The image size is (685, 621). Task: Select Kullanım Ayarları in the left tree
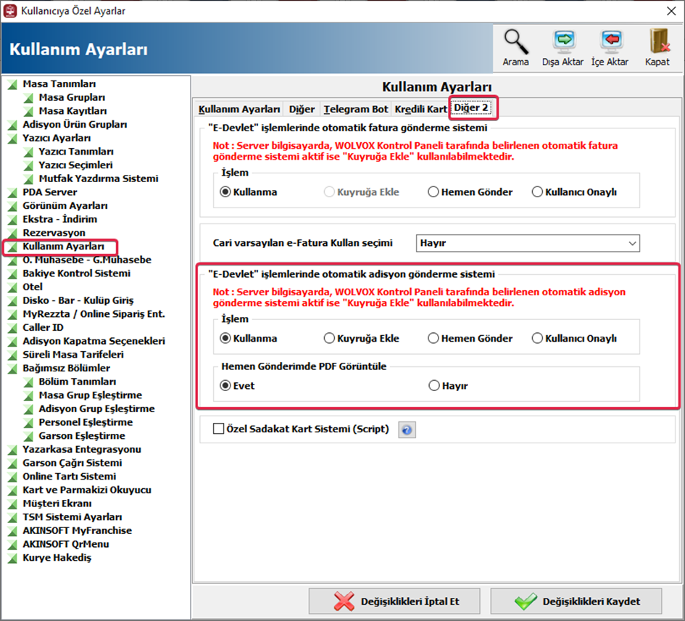[x=64, y=247]
